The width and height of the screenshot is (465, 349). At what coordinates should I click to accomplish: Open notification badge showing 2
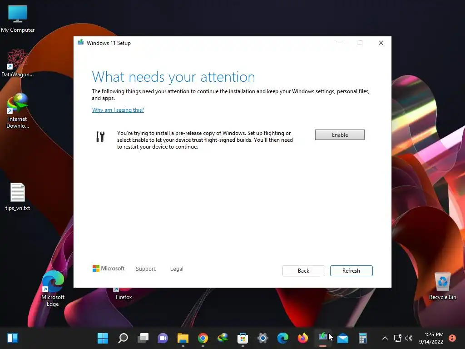pyautogui.click(x=452, y=338)
